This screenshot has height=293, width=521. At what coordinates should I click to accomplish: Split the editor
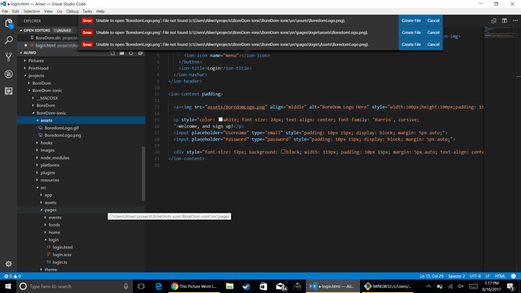click(504, 20)
